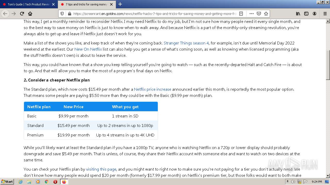Click the $15.49 per month cell

(x=73, y=125)
